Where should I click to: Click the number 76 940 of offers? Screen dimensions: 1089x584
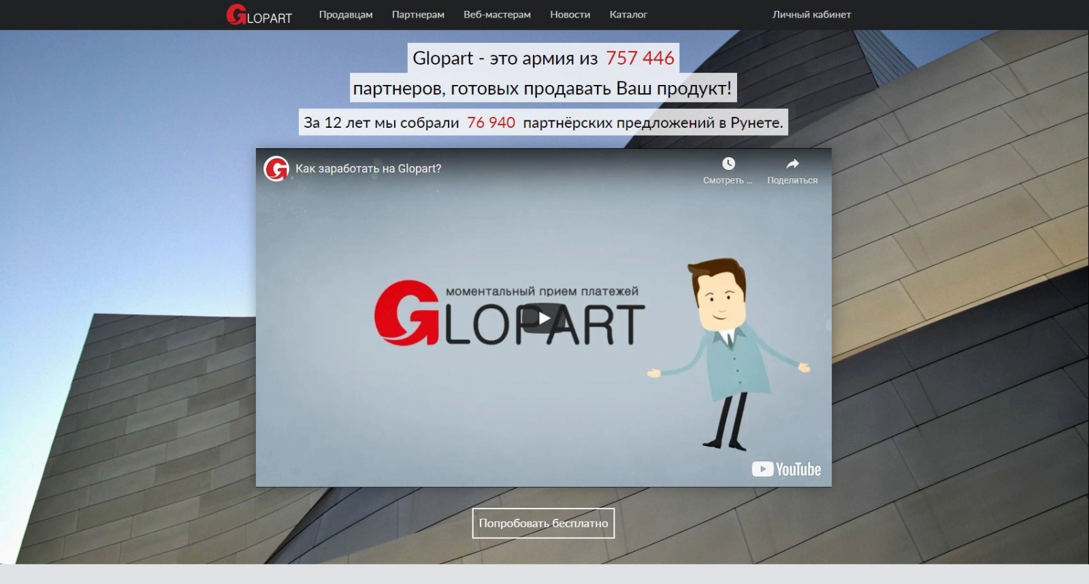491,122
